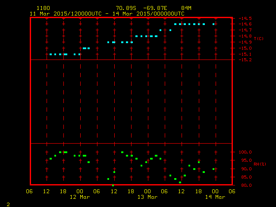Click the end date 14 Mar 2015/000000UTC
Screen dimensions: 276x207
coord(150,13)
